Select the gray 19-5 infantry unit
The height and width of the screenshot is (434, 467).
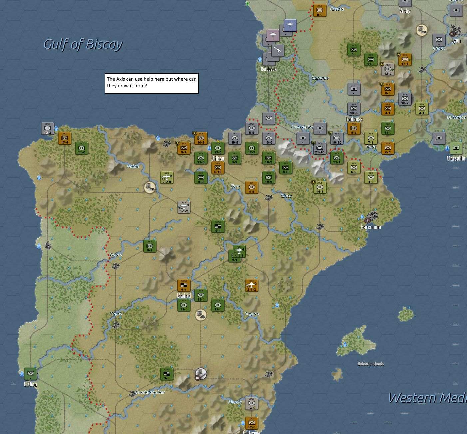(x=268, y=138)
